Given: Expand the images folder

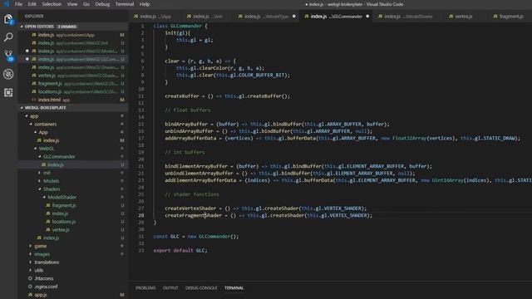Looking at the screenshot, I should click(x=31, y=254).
